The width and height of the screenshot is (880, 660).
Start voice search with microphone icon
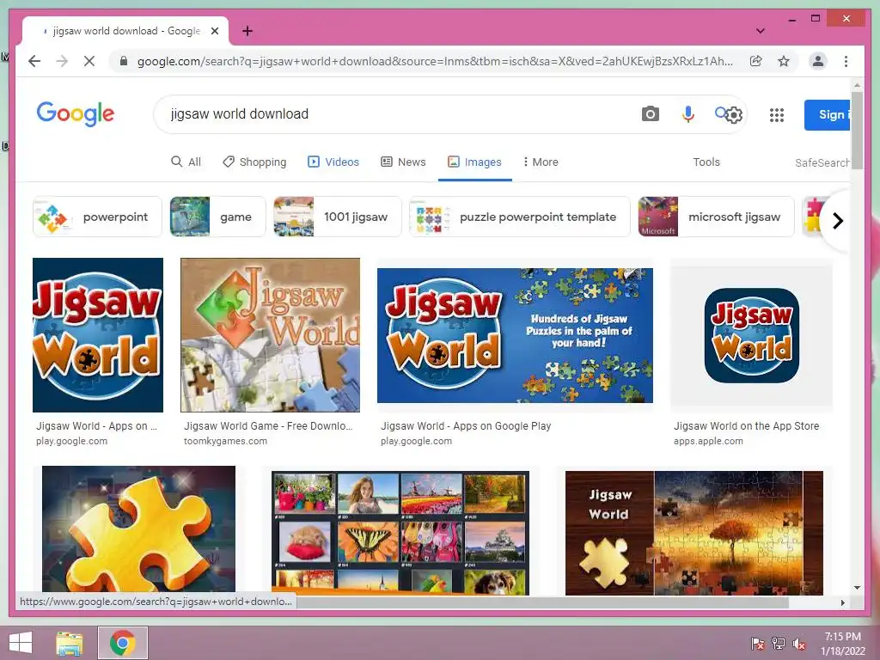click(x=687, y=114)
